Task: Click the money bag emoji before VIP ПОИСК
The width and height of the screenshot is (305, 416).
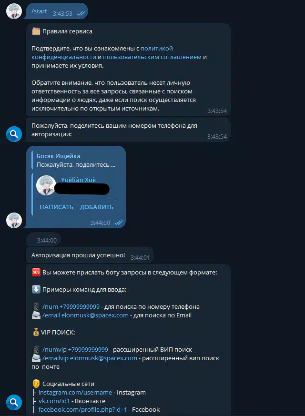Action: (36, 332)
